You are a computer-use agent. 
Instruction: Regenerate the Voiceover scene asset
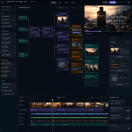[120, 70]
